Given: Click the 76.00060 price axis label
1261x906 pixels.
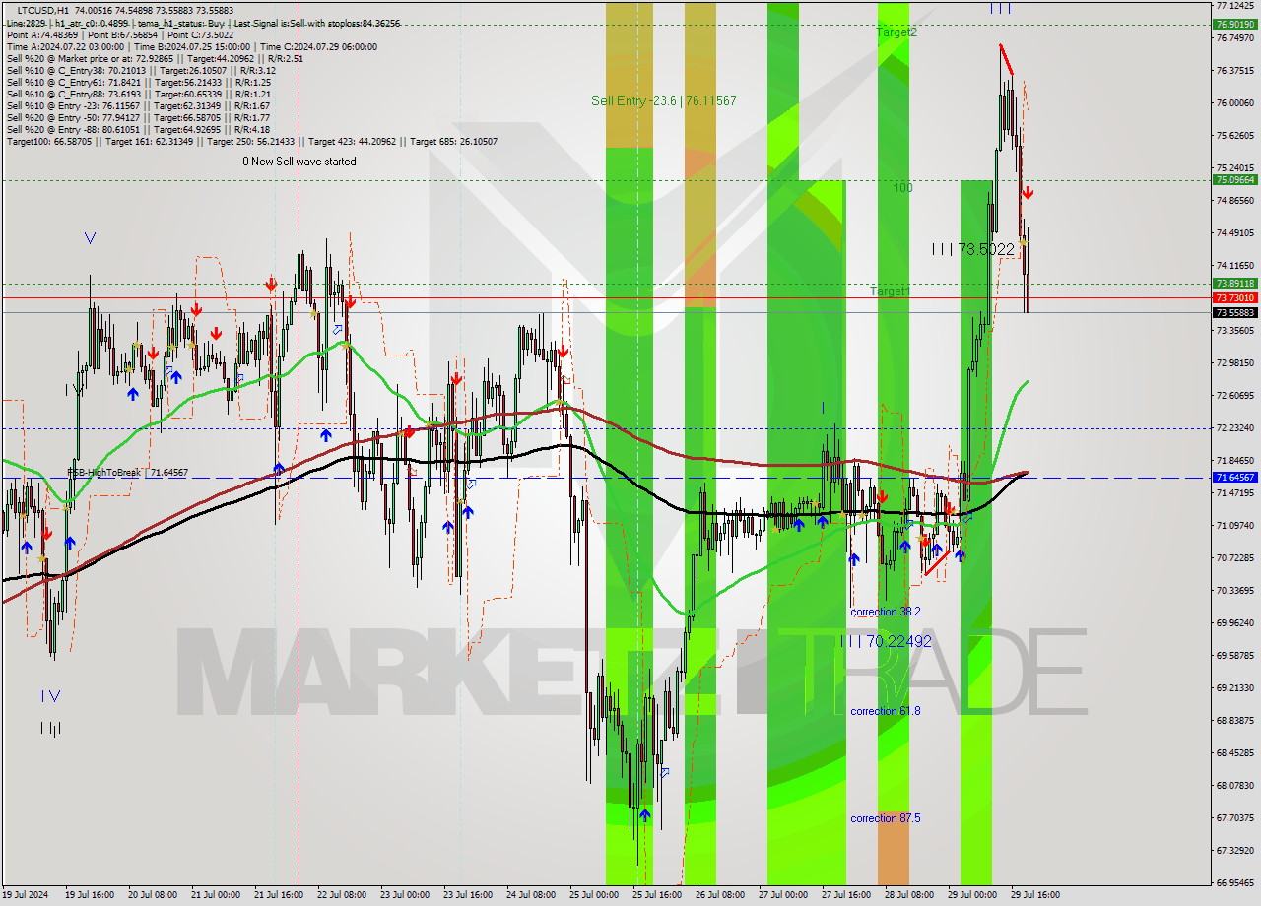Looking at the screenshot, I should 1234,102.
